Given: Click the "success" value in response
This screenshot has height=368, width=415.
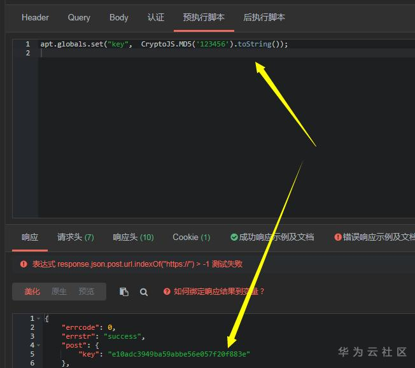Looking at the screenshot, I should point(122,336).
